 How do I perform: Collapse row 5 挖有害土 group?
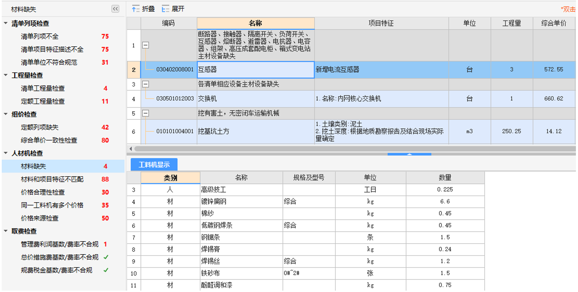146,113
